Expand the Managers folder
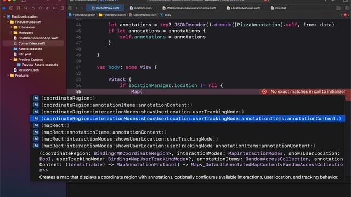Screen dimensions: 351x197 pyautogui.click(x=12, y=33)
